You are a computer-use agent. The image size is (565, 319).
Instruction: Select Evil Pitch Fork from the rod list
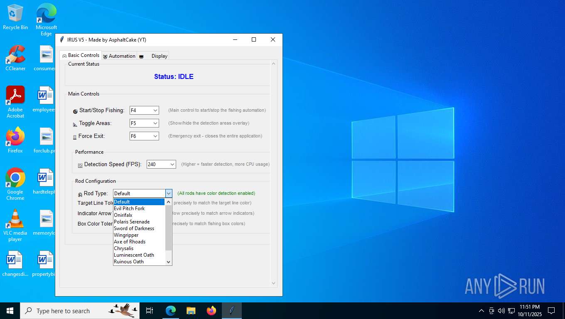pos(130,209)
